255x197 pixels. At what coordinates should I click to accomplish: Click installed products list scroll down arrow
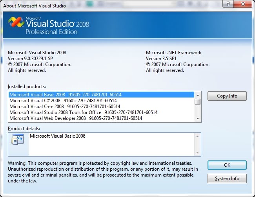pyautogui.click(x=198, y=119)
